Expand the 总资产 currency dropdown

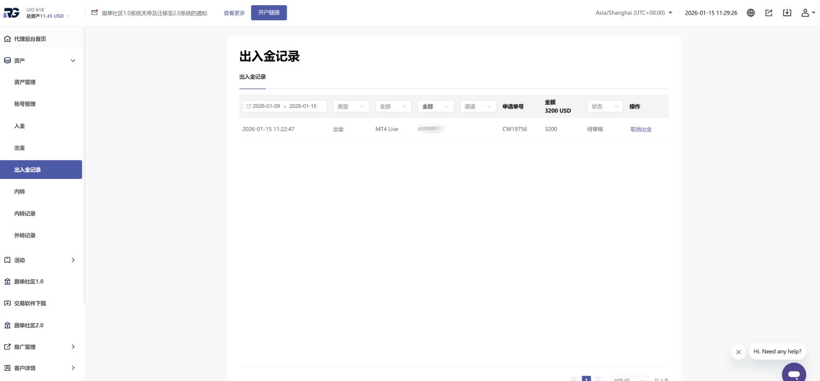click(48, 16)
